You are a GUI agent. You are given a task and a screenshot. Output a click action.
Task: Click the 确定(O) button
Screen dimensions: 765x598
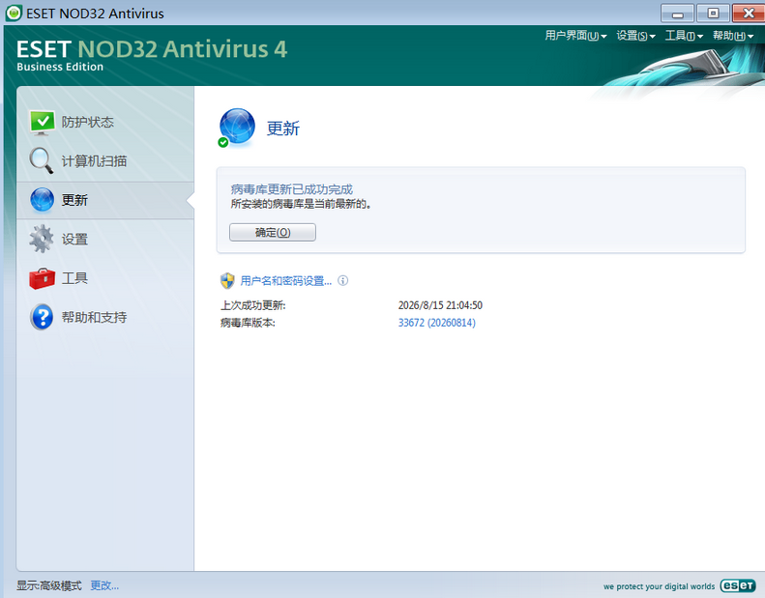(x=273, y=233)
